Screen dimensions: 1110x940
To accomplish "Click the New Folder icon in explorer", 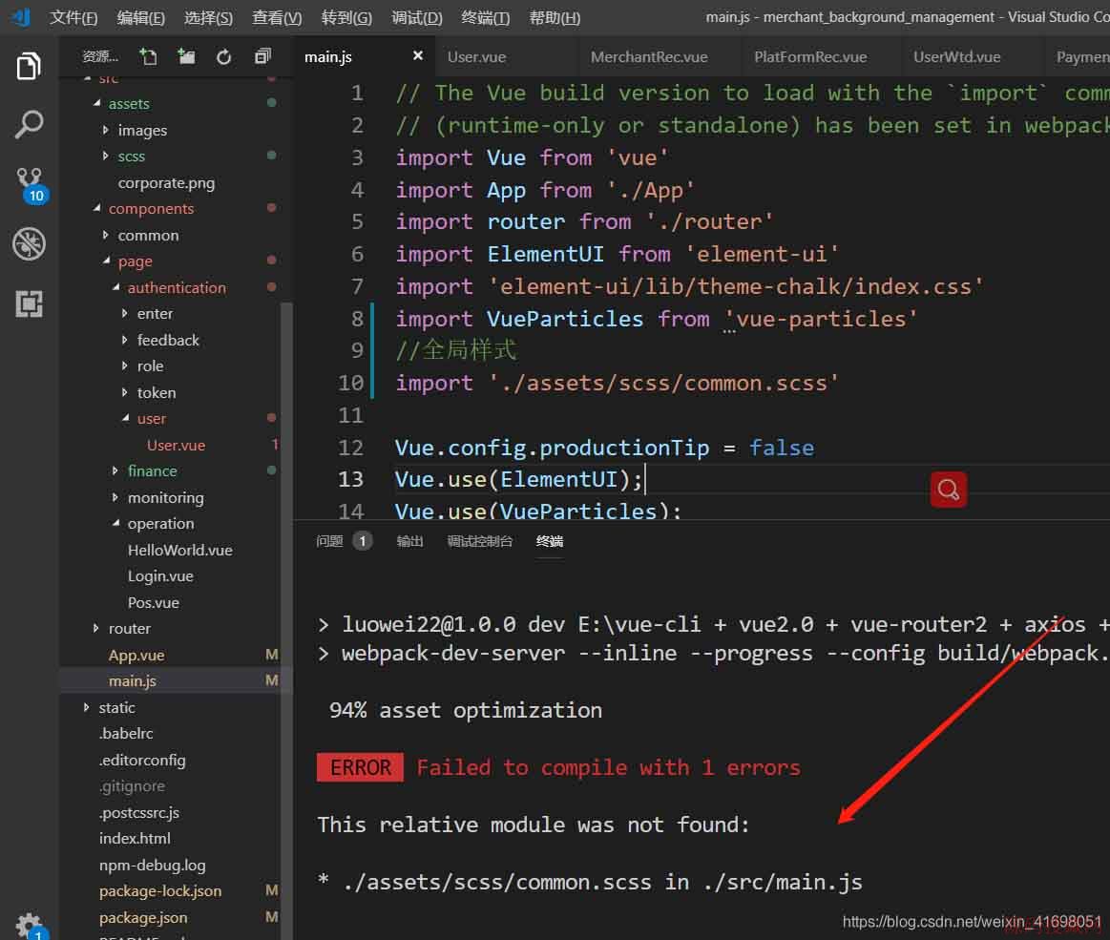I will [186, 57].
